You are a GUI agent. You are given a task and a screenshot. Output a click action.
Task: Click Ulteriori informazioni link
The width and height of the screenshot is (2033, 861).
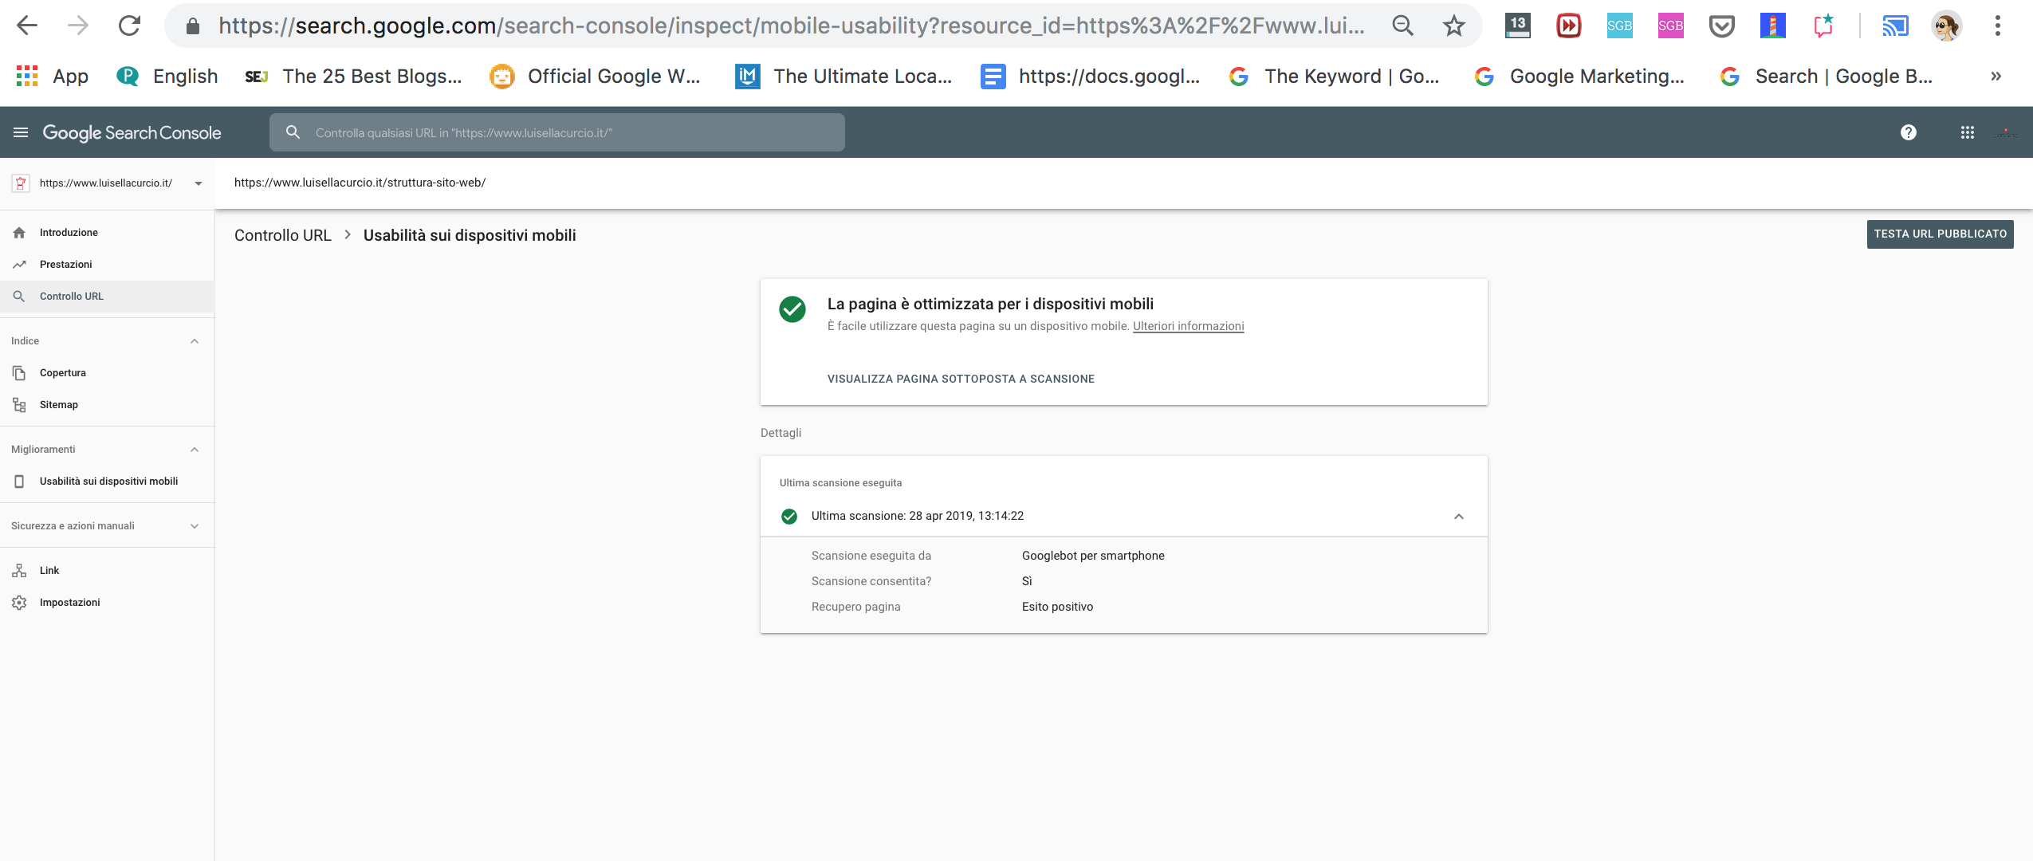click(x=1188, y=325)
